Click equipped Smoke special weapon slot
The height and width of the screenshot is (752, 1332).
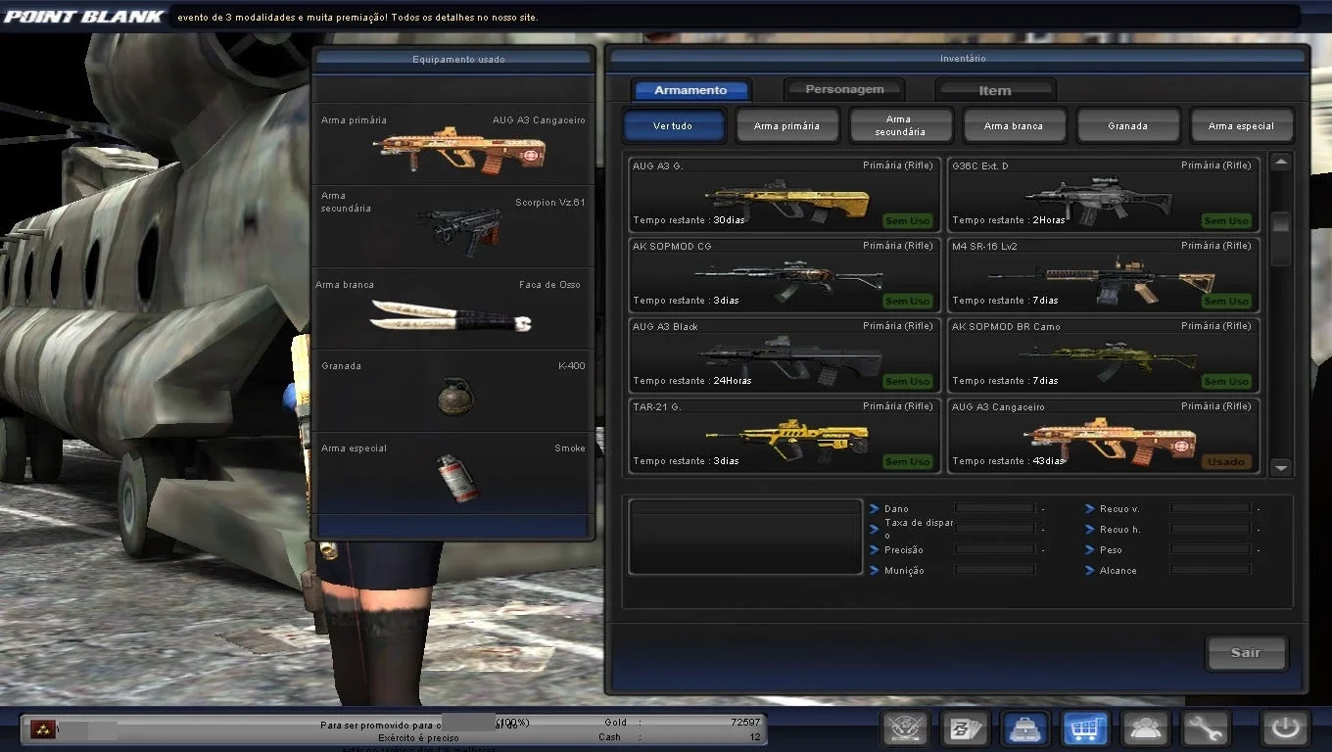[453, 474]
